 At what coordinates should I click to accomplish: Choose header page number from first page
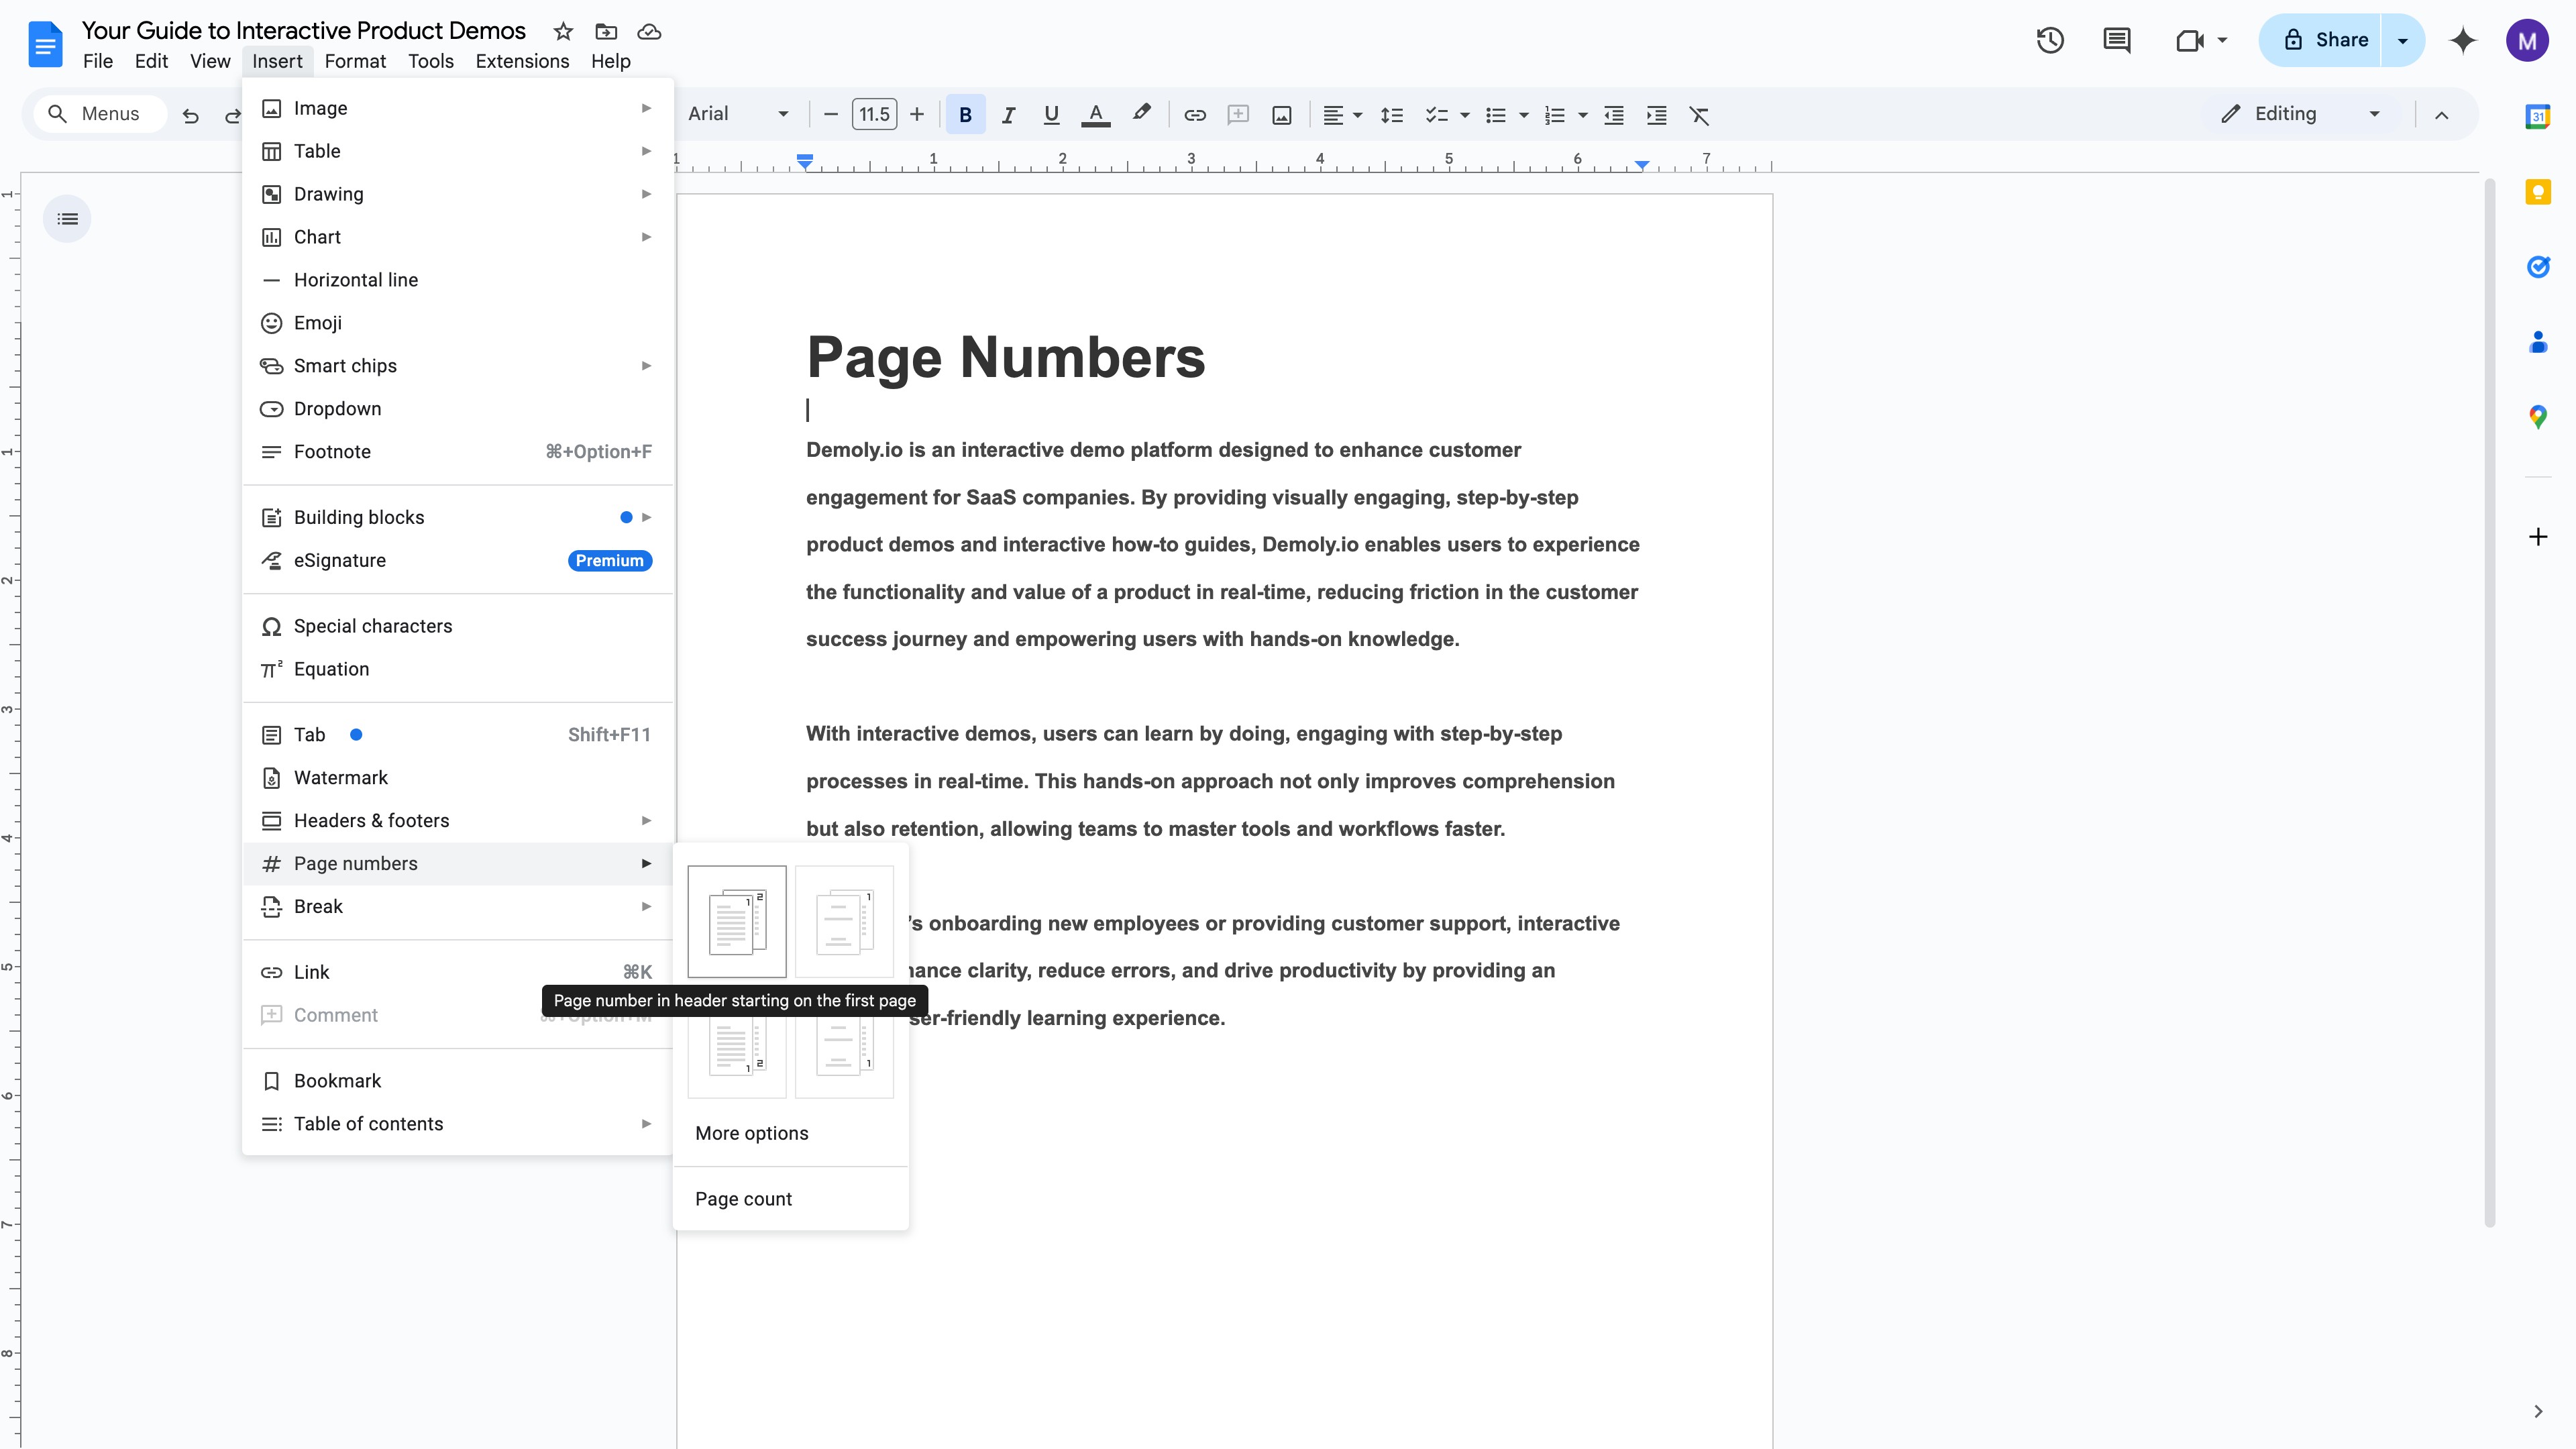coord(737,921)
